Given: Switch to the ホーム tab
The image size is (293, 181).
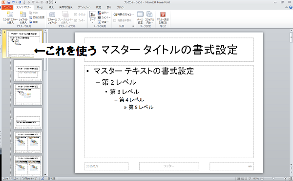Looking at the screenshot, I should point(40,7).
